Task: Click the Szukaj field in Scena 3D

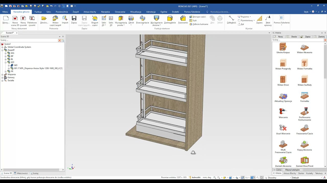Action: tap(29, 40)
